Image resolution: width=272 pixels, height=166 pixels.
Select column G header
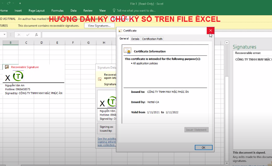(88, 42)
